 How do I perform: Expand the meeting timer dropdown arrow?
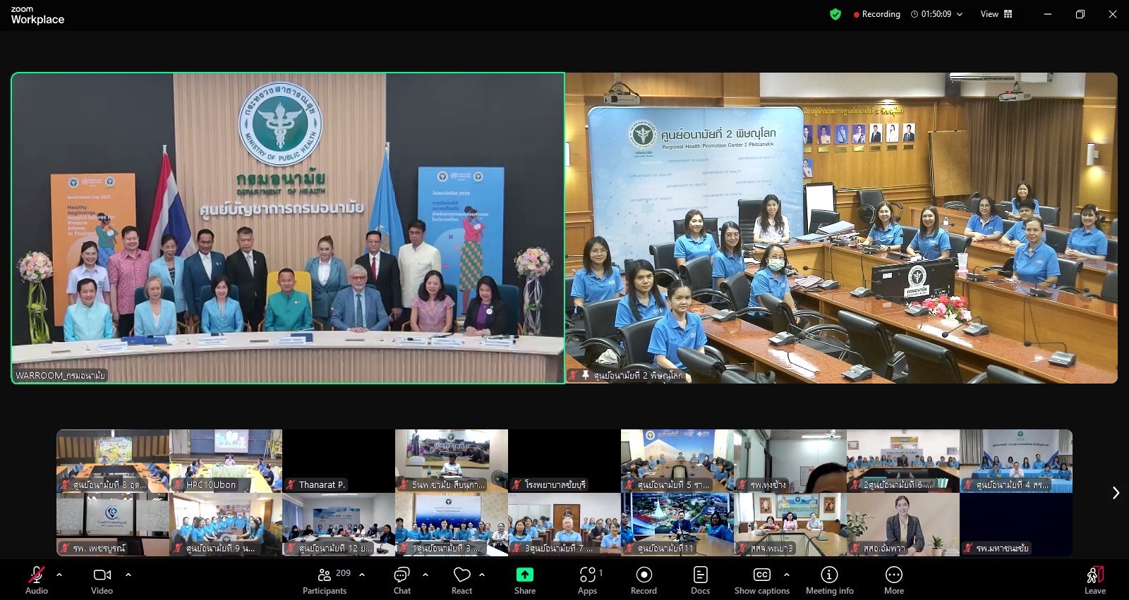(960, 14)
